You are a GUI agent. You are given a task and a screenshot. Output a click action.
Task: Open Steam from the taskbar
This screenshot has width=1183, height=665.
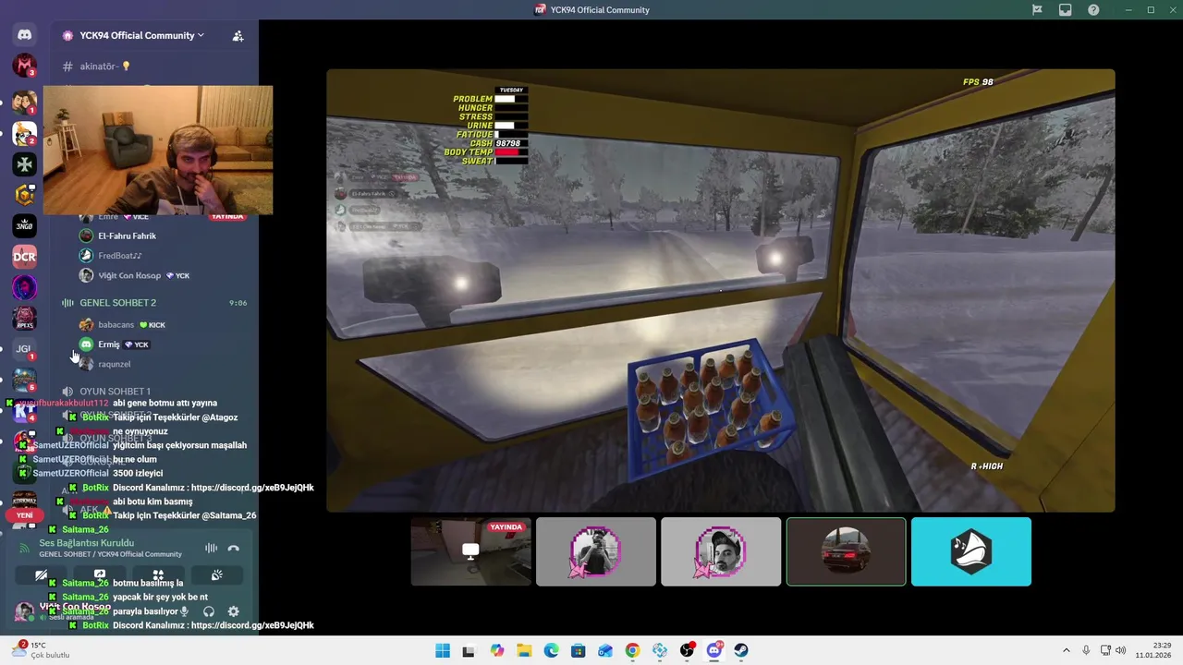click(x=741, y=650)
